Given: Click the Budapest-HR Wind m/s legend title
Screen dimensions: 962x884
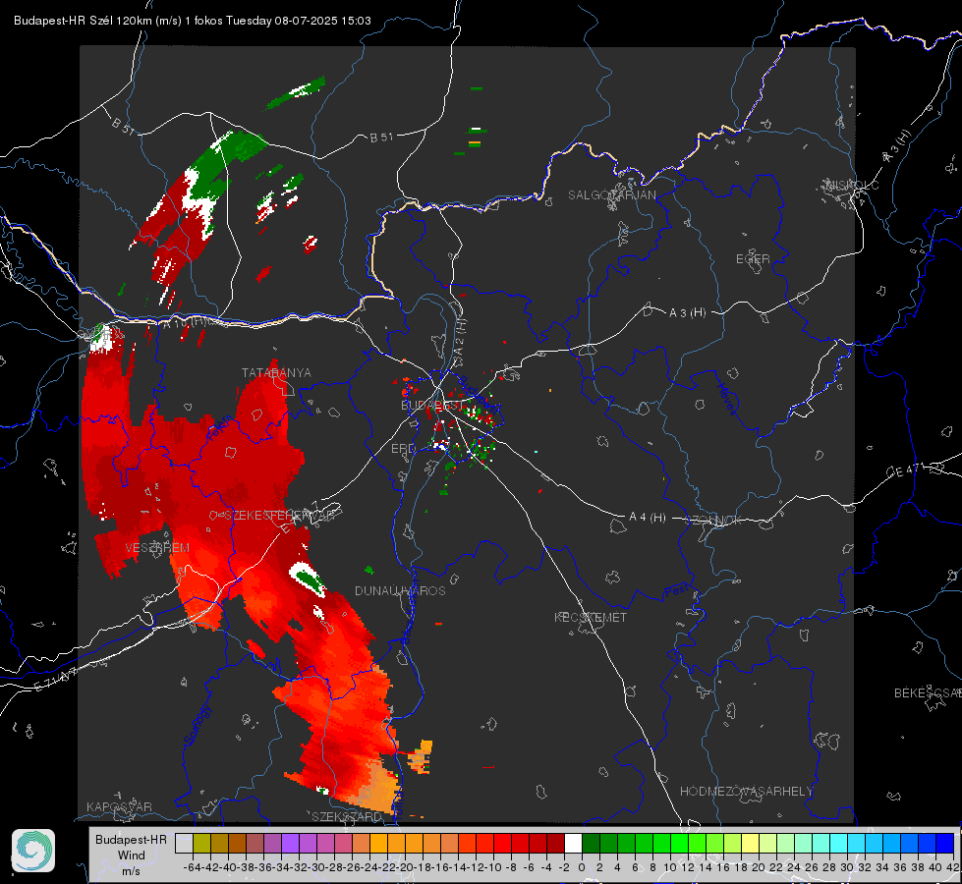Looking at the screenshot, I should click(x=132, y=856).
